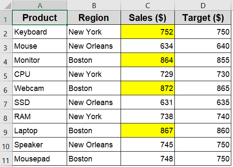Select row 11 header

click(x=6, y=158)
